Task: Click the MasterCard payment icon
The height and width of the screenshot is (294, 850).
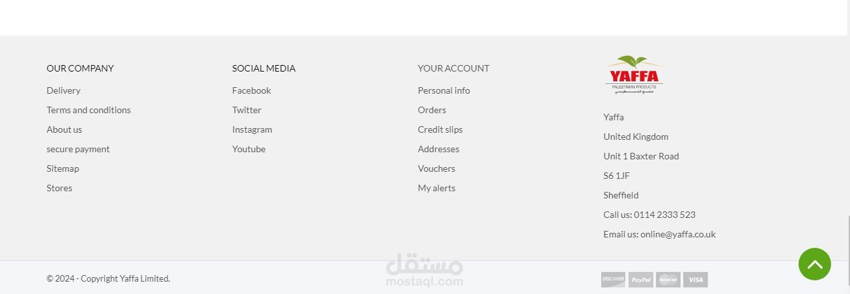Action: coord(668,280)
